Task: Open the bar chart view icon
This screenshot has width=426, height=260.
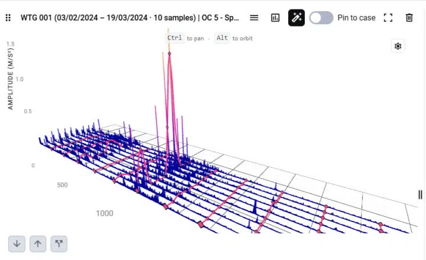Action: point(275,18)
